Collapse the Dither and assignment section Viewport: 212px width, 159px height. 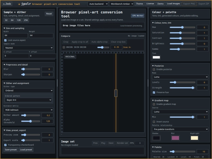pyautogui.click(x=16, y=83)
